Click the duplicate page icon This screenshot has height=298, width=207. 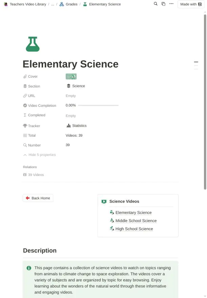163,4
